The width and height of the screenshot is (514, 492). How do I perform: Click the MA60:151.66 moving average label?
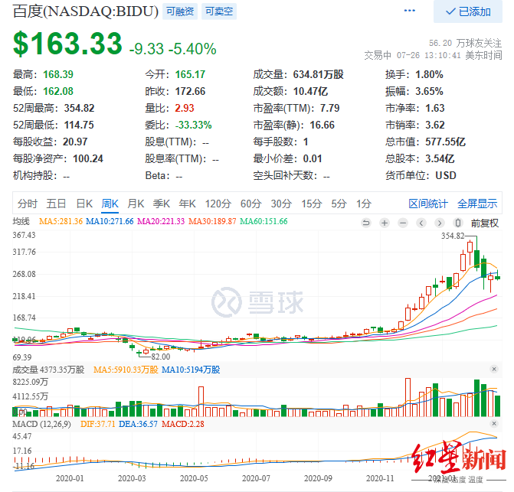(x=264, y=222)
